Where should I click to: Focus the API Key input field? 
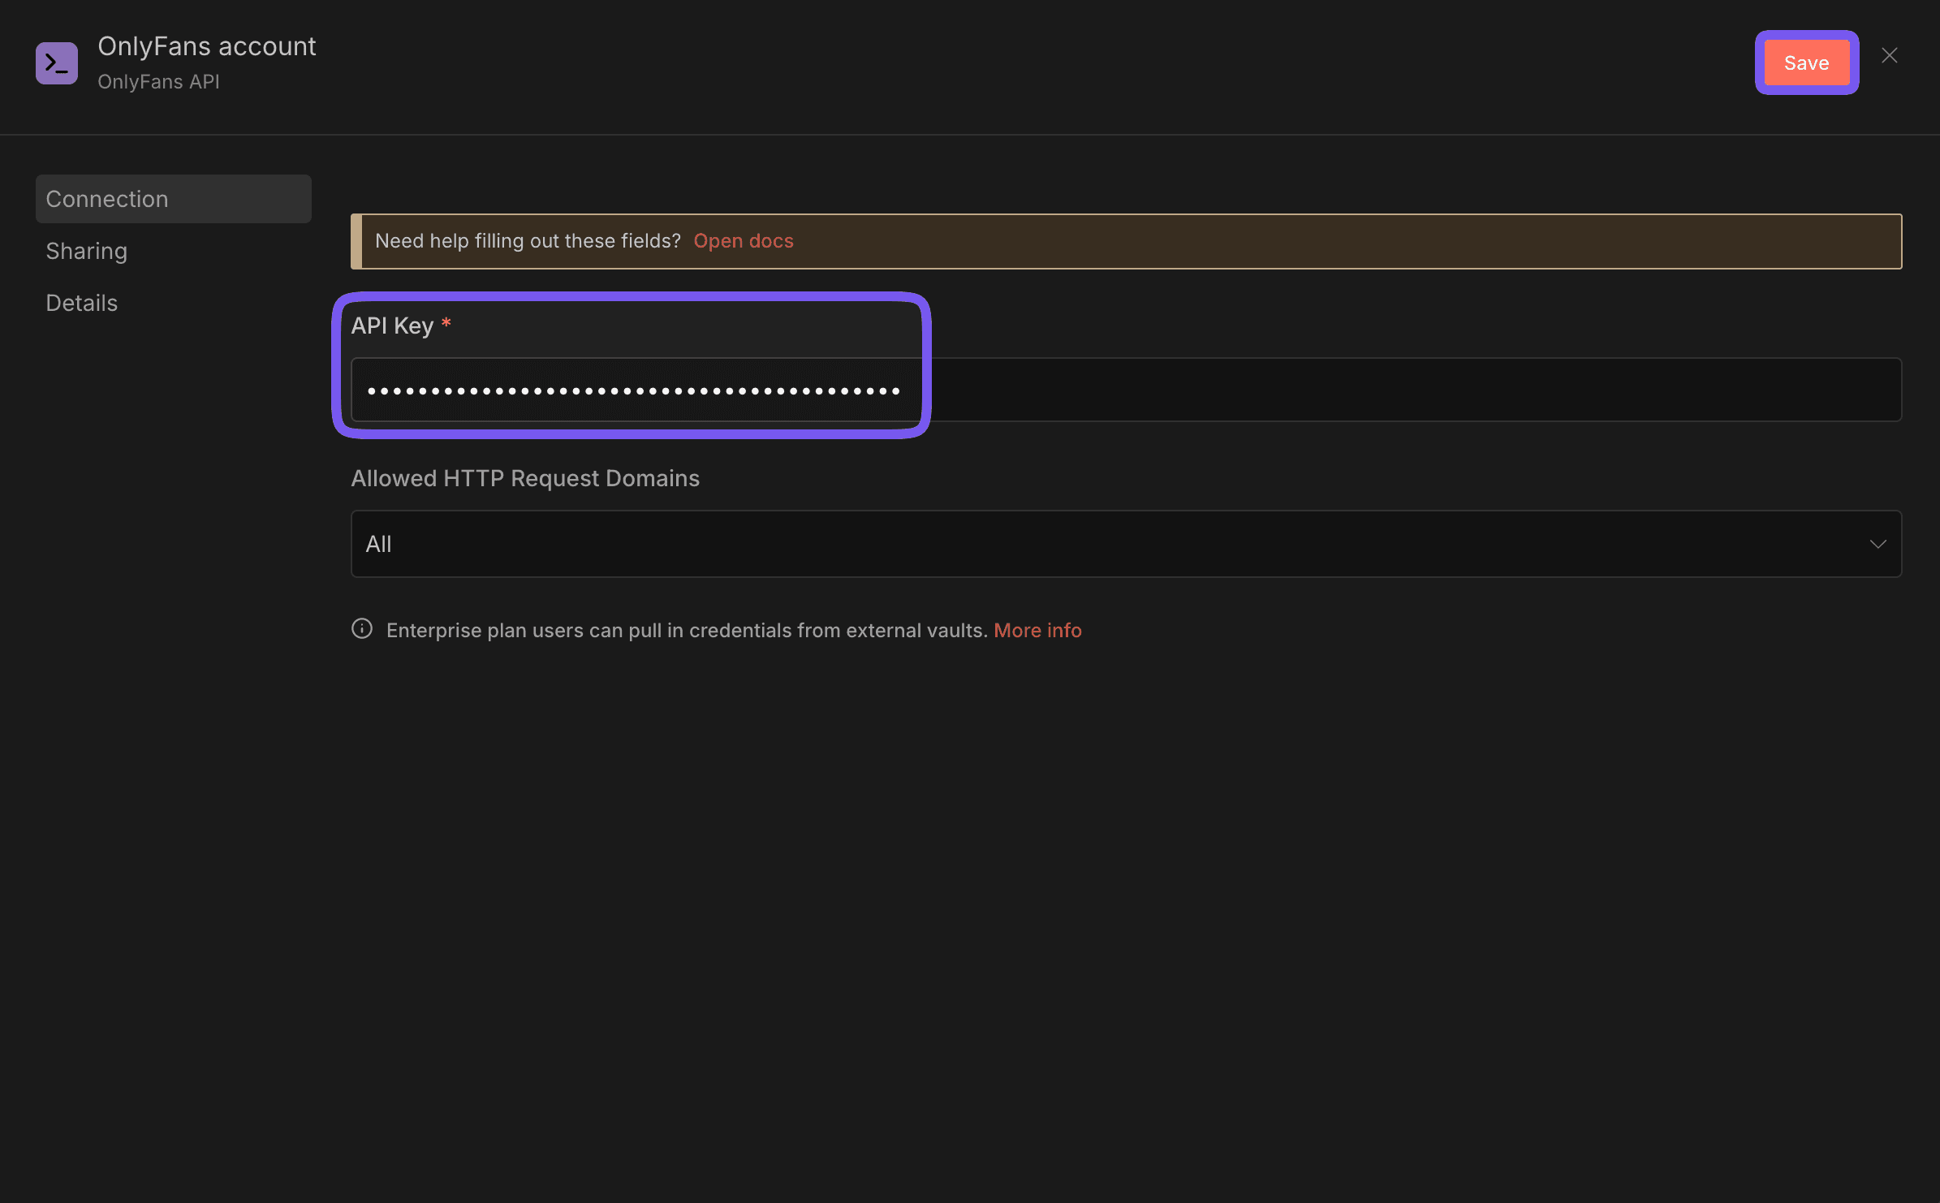click(1125, 390)
